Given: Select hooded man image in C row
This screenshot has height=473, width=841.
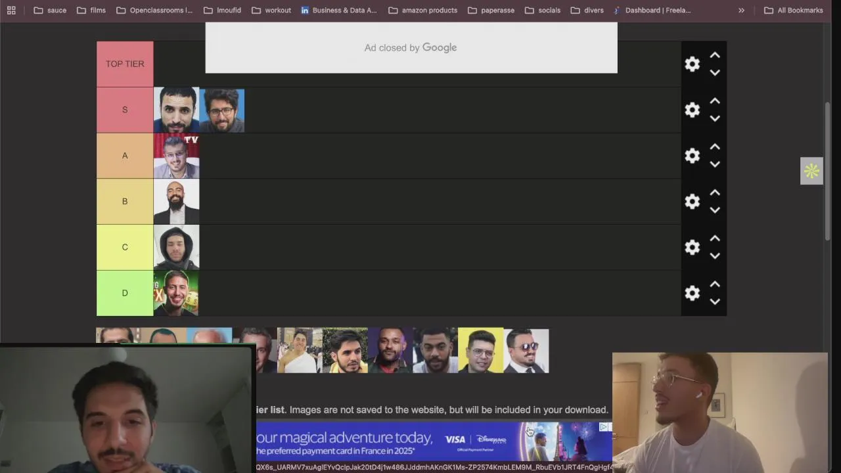Looking at the screenshot, I should tap(176, 247).
